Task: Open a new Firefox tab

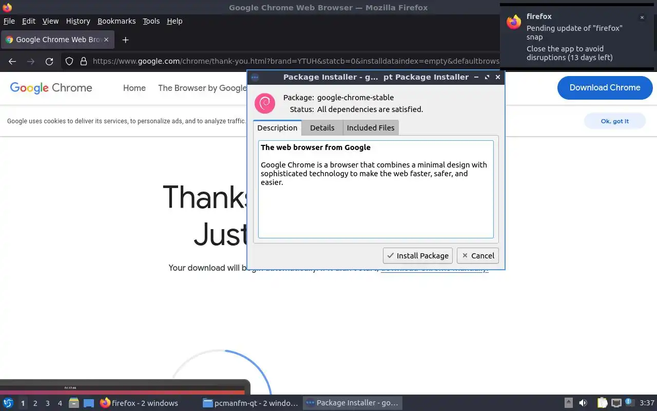Action: tap(125, 40)
